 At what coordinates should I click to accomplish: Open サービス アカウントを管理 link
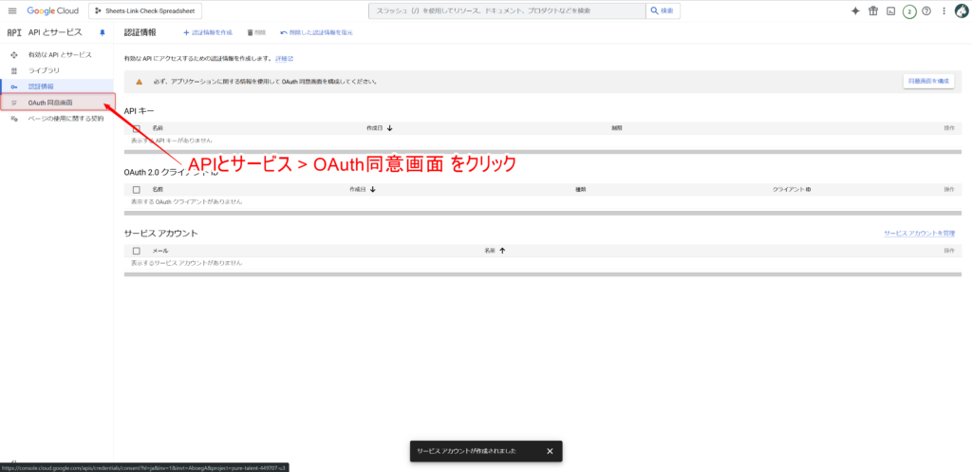918,233
